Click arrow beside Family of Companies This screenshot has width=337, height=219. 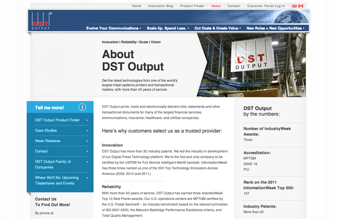87,162
